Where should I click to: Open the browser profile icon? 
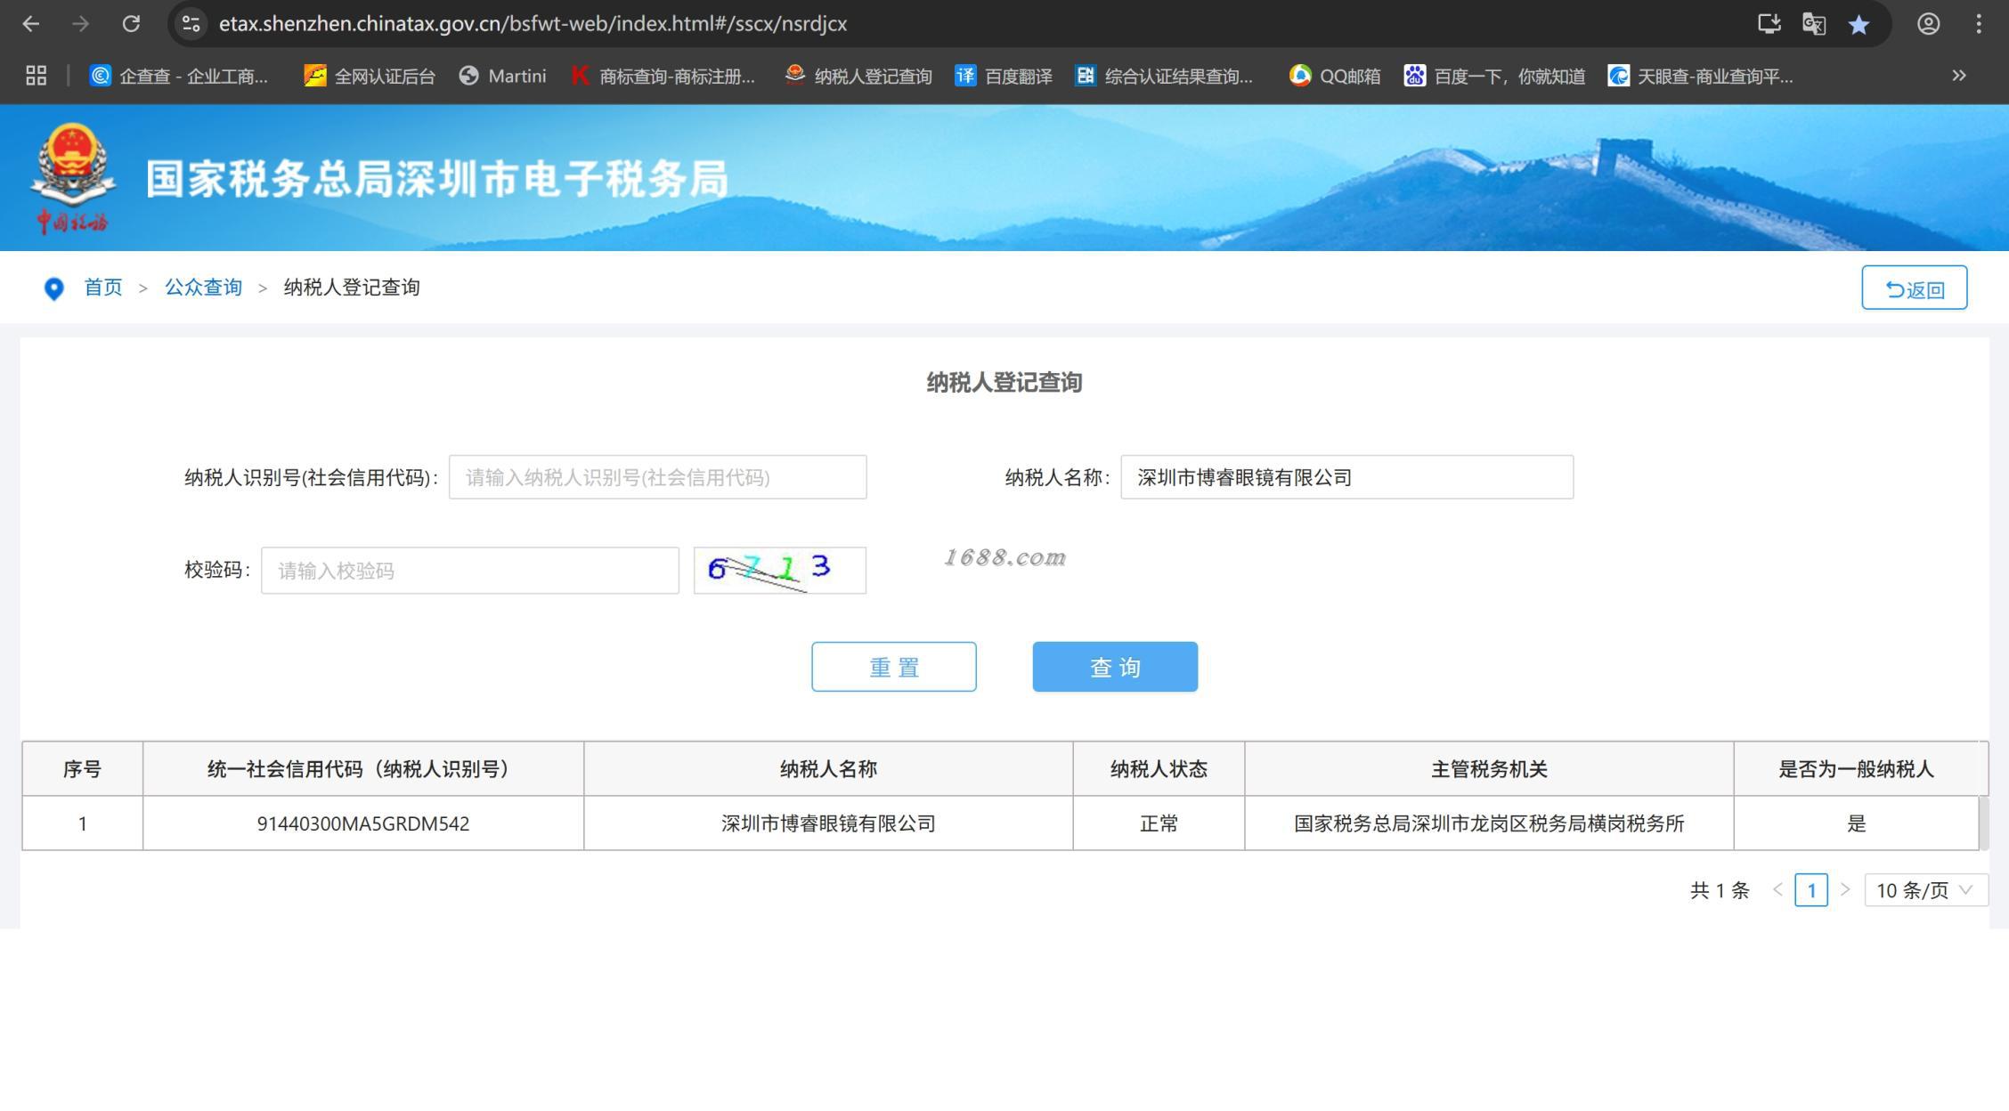pos(1928,24)
